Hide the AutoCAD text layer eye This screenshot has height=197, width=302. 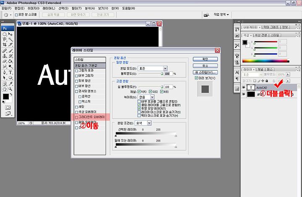pyautogui.click(x=243, y=87)
